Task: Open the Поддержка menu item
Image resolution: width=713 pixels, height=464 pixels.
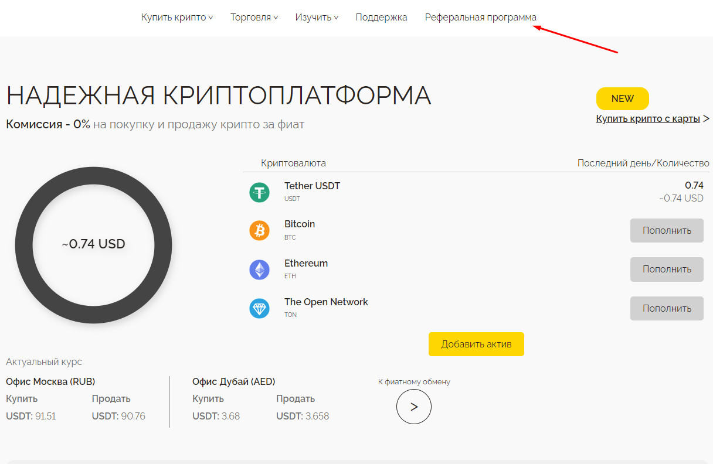Action: [381, 17]
